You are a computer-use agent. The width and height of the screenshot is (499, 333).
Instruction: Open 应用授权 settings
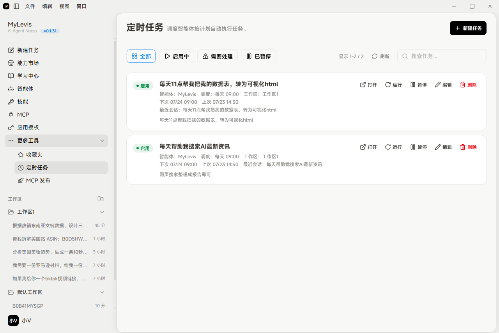click(x=57, y=128)
